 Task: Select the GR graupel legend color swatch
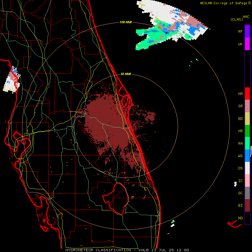tap(247, 106)
